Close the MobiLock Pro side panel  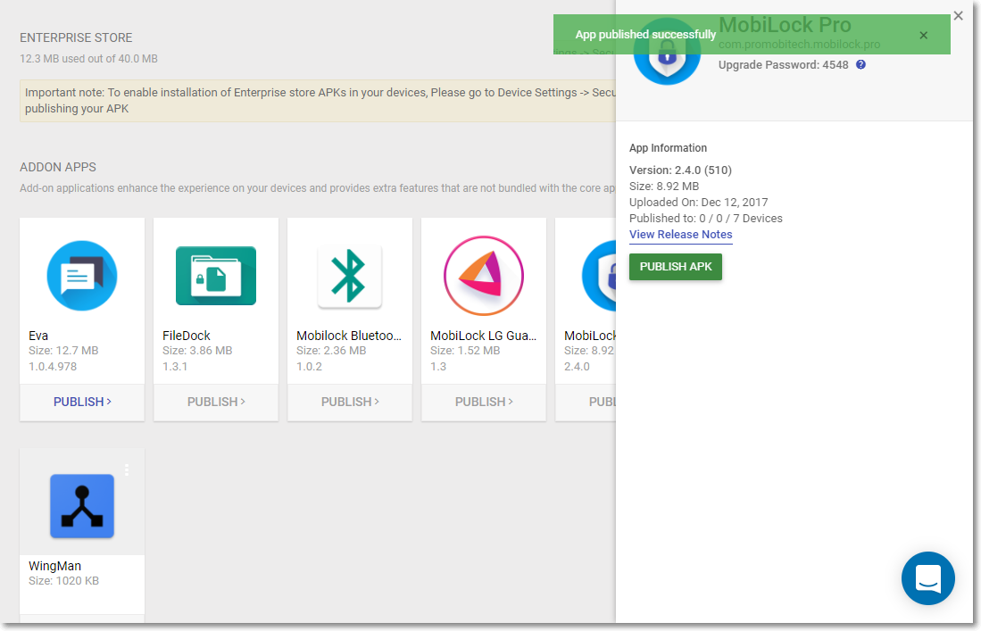click(958, 16)
